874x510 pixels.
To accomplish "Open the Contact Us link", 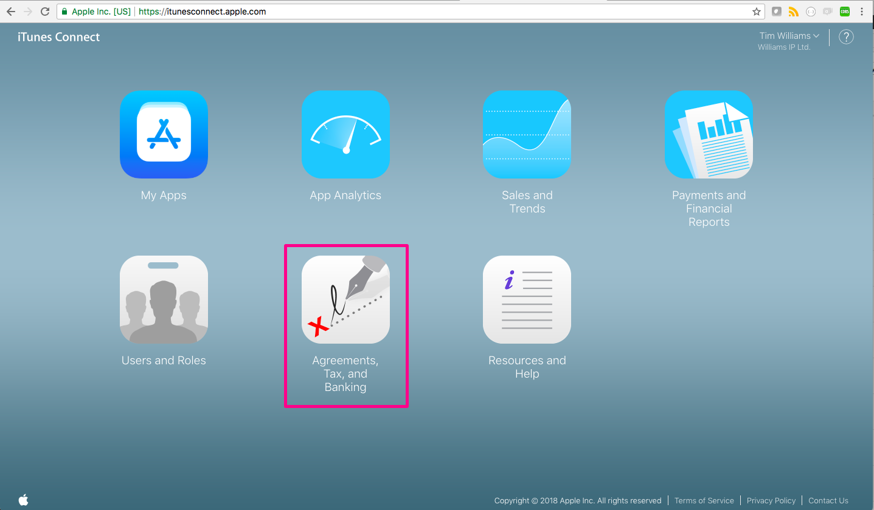I will click(x=828, y=501).
